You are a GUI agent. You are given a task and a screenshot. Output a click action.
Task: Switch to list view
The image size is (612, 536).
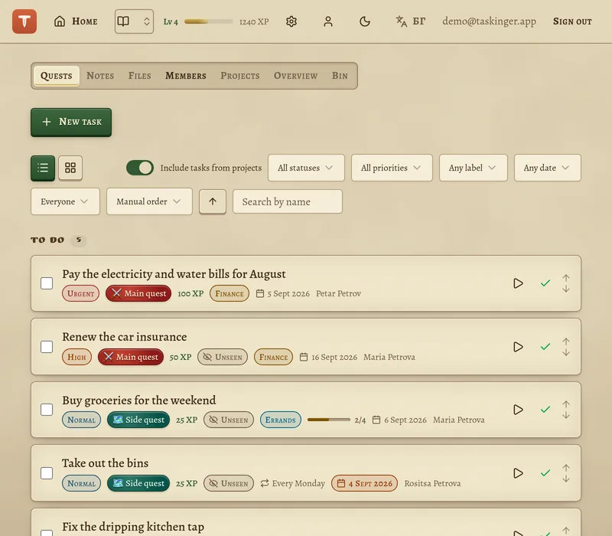pyautogui.click(x=43, y=168)
